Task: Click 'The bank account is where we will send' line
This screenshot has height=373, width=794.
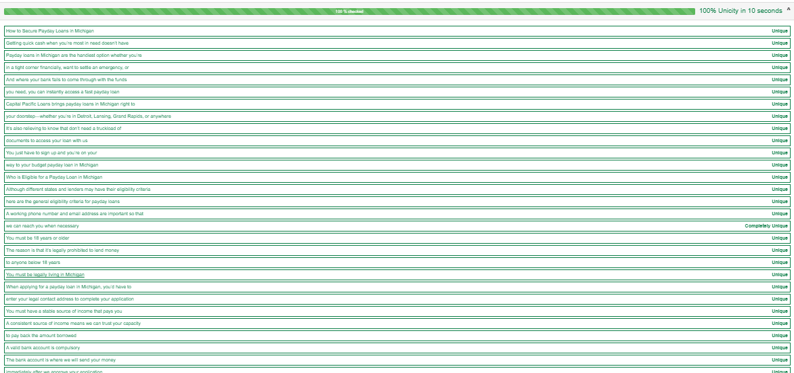Action: [397, 360]
